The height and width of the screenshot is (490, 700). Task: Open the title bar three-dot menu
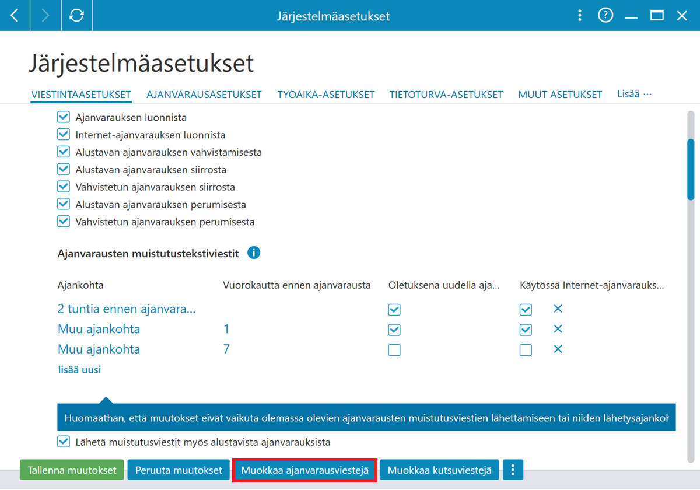(579, 16)
